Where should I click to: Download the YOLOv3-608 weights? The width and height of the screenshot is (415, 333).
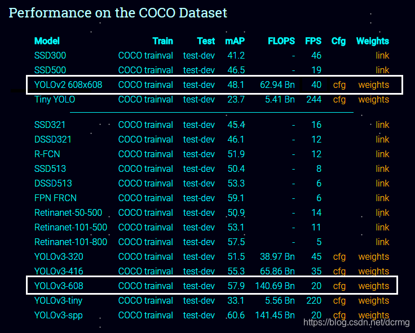pyautogui.click(x=374, y=286)
